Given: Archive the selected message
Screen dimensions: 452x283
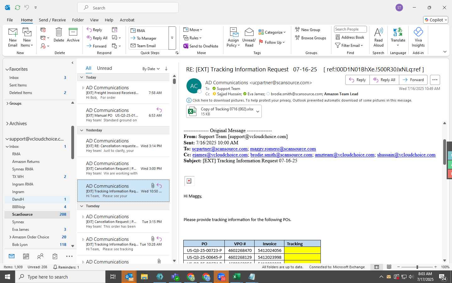Looking at the screenshot, I should pos(73,35).
